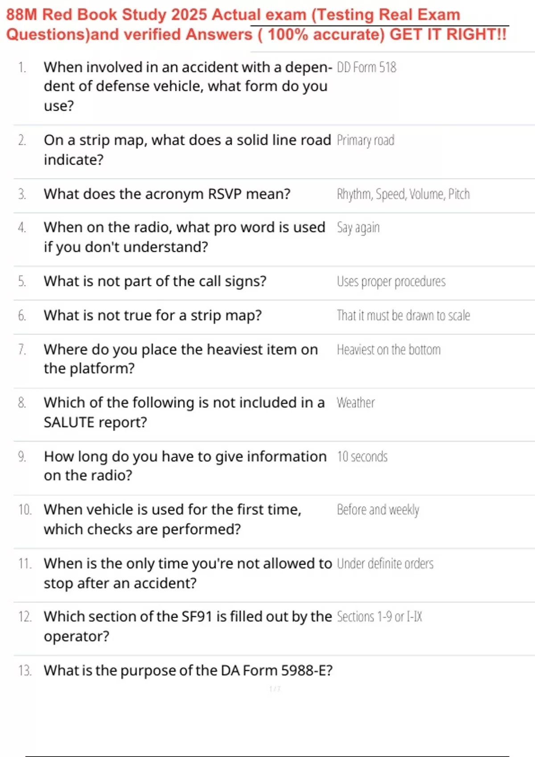
Task: Select the call signs question text
Action: click(155, 281)
